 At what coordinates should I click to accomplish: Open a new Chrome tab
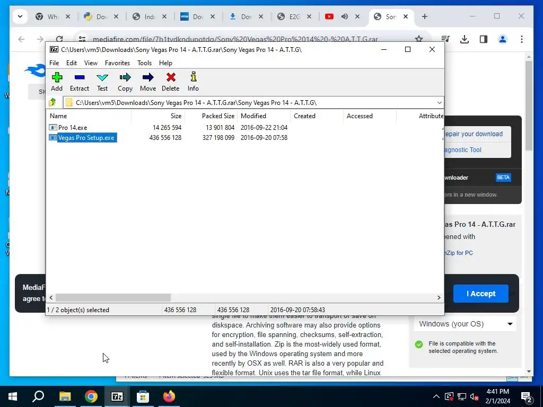click(x=425, y=16)
